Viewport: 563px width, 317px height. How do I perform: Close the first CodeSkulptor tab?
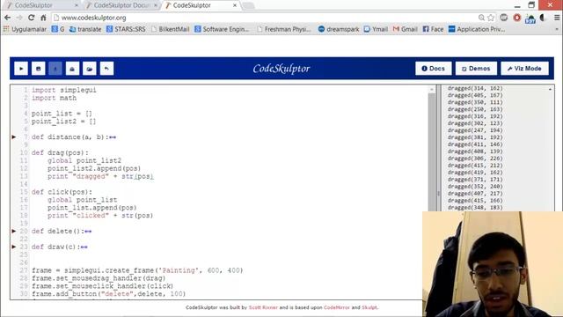[77, 5]
